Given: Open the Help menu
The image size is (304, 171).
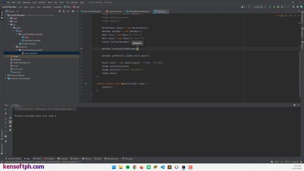Looking at the screenshot, I should [82, 2].
